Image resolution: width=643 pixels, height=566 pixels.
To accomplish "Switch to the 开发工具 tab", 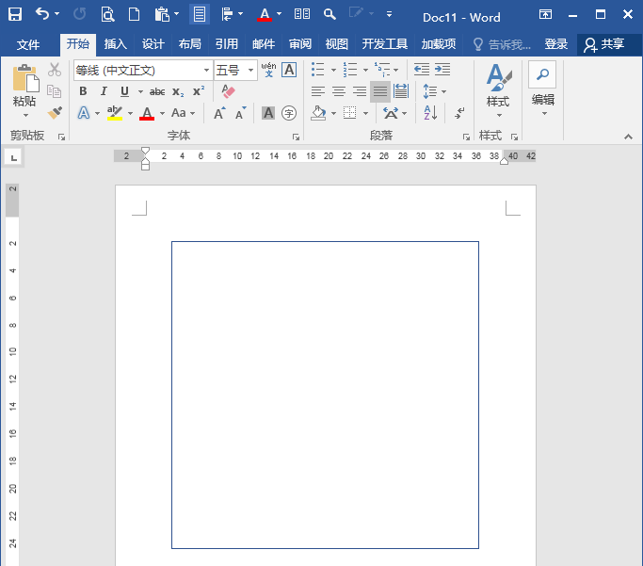I will coord(385,44).
